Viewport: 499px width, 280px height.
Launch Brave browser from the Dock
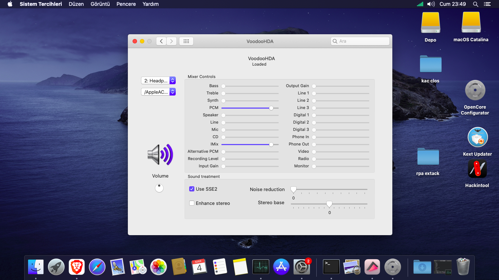coord(77,267)
